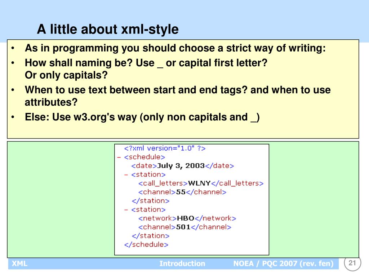369x277 pixels.
Task: Select the bullet 'Else: Use w3.org's way'
Action: click(x=142, y=117)
